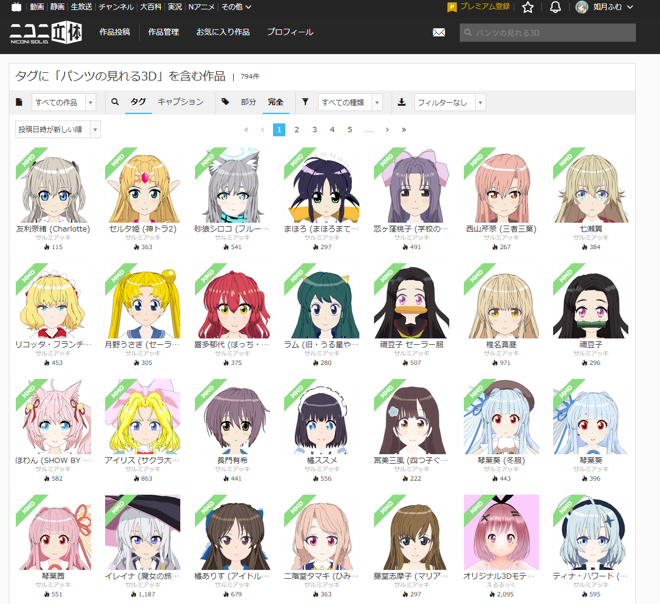Click the download icon in filter bar
The image size is (660, 604).
pyautogui.click(x=402, y=102)
